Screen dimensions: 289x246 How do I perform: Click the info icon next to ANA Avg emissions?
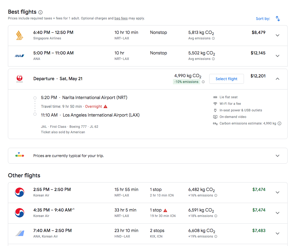click(x=213, y=59)
